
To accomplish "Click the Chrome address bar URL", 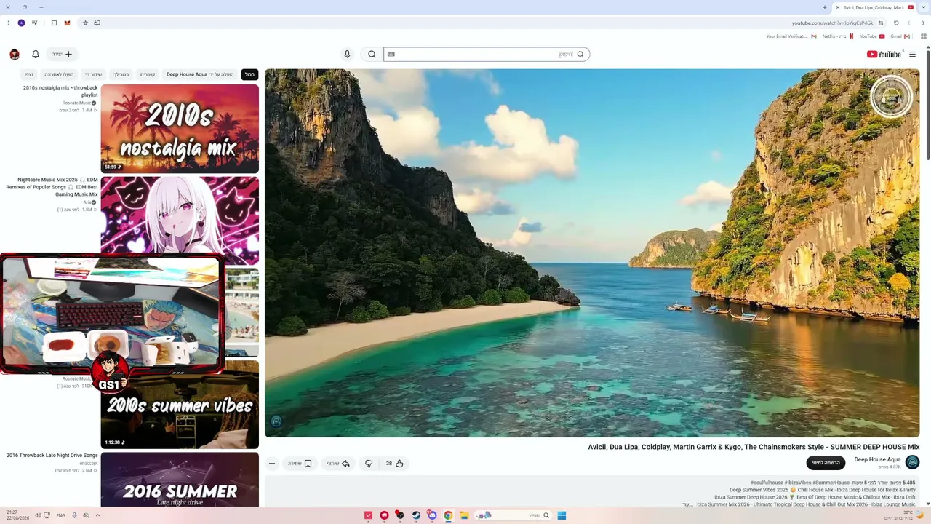I will coord(832,23).
